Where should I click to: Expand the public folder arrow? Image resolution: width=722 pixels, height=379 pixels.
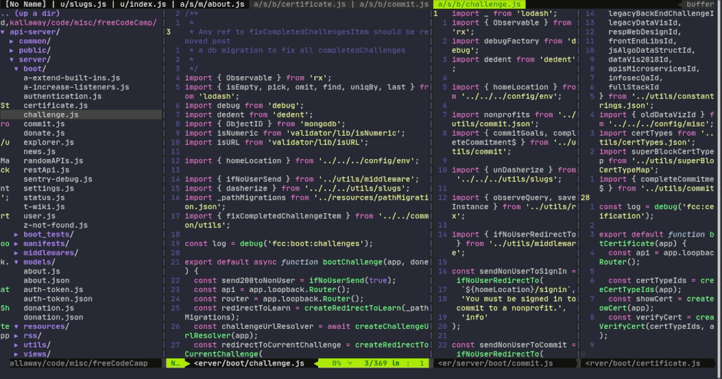pos(12,50)
